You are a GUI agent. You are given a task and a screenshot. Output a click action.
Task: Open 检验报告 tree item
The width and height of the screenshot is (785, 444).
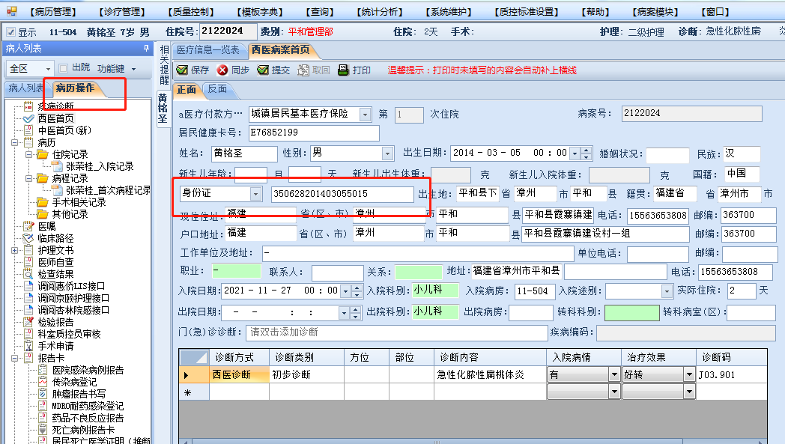(55, 323)
